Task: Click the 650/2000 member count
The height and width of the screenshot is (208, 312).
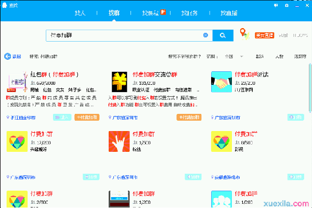Action: (x=46, y=83)
